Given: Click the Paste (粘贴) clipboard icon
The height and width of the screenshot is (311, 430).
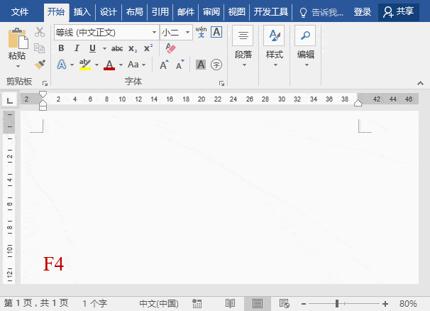Looking at the screenshot, I should [x=18, y=38].
